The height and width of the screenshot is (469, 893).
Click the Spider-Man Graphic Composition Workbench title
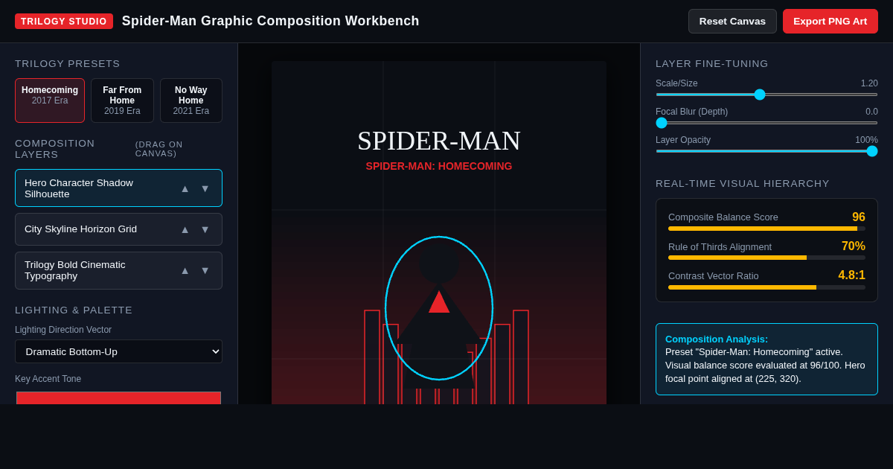click(271, 21)
